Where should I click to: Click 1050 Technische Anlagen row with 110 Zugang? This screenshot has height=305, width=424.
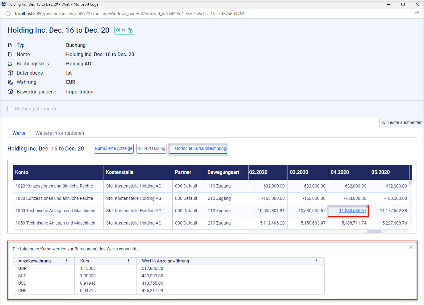[211, 211]
